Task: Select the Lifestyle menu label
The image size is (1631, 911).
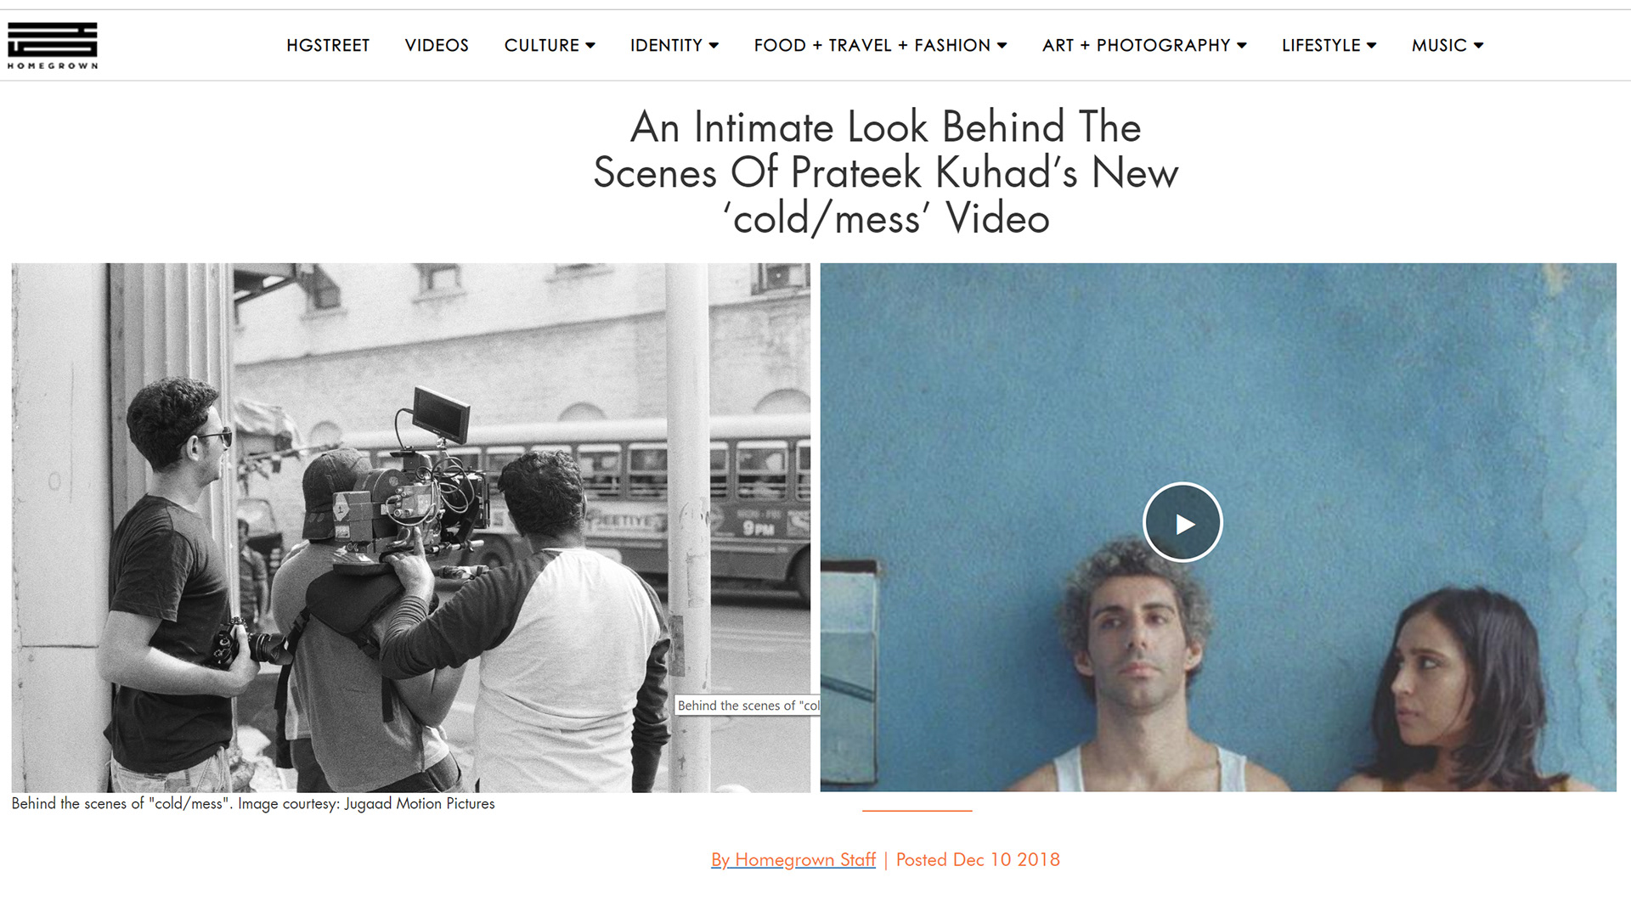Action: 1321,46
